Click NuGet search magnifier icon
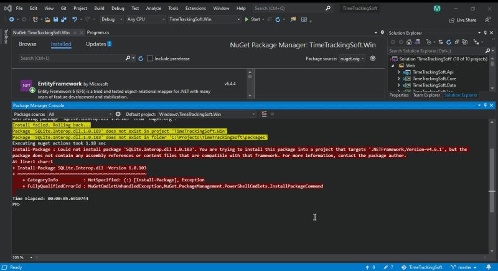The height and width of the screenshot is (271, 498). pyautogui.click(x=128, y=58)
